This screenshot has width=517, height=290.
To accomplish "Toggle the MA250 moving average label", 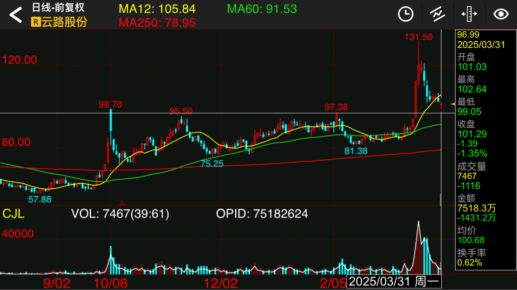I will [x=157, y=23].
